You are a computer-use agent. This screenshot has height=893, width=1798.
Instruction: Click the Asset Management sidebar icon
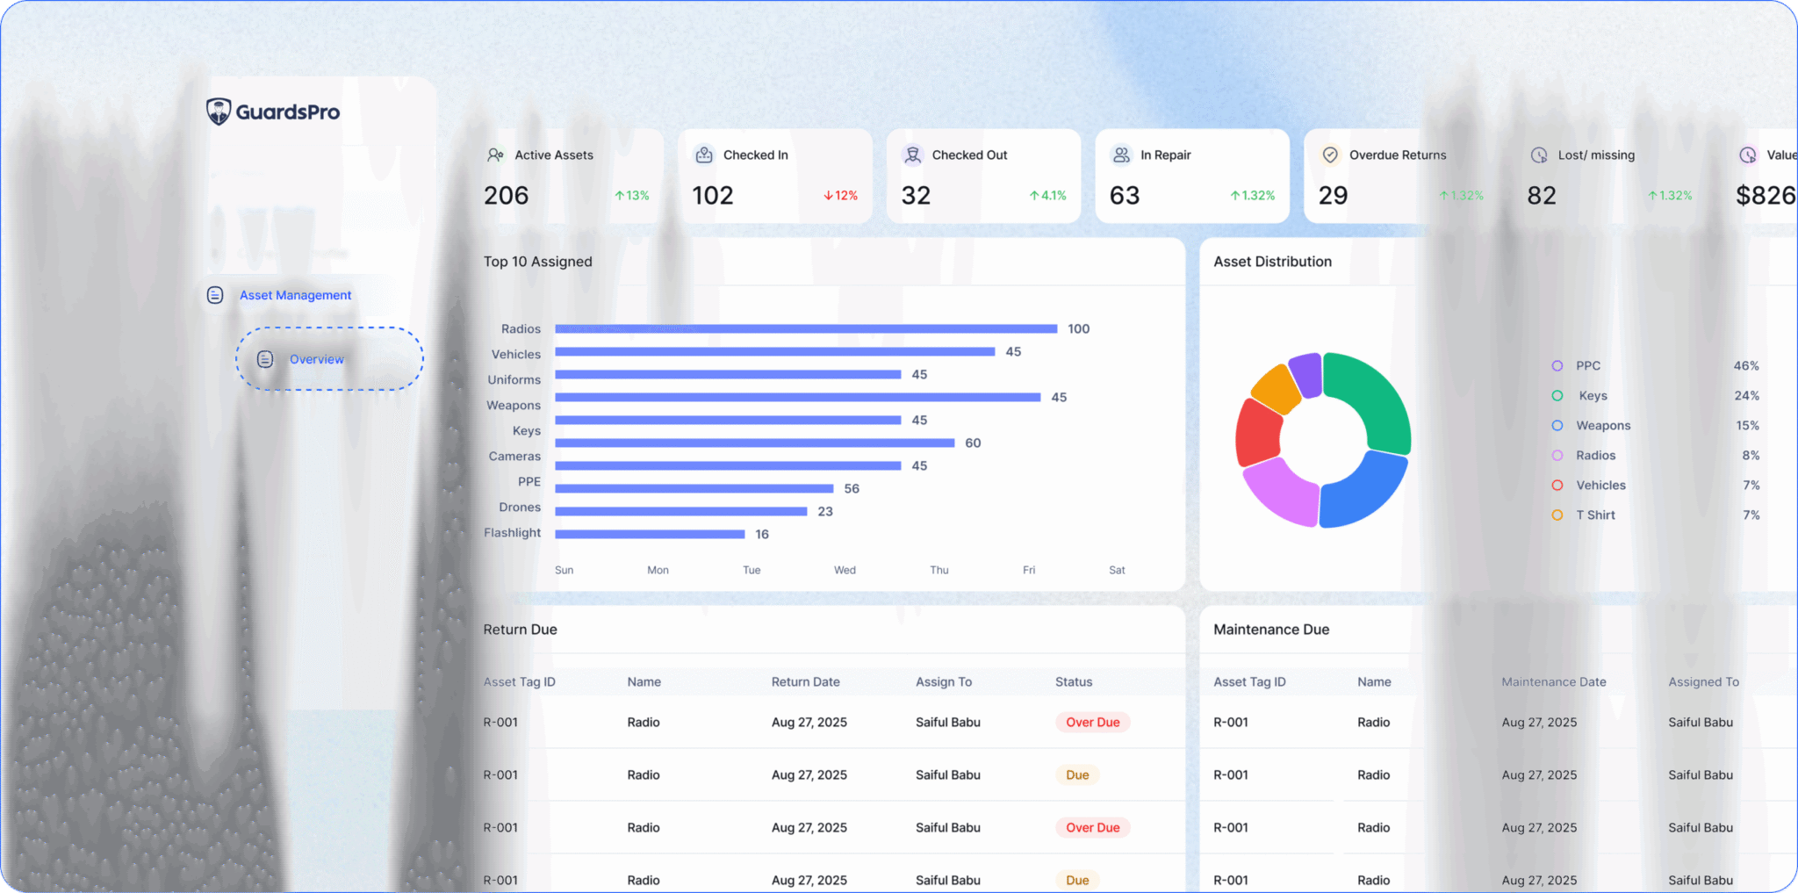click(x=215, y=295)
